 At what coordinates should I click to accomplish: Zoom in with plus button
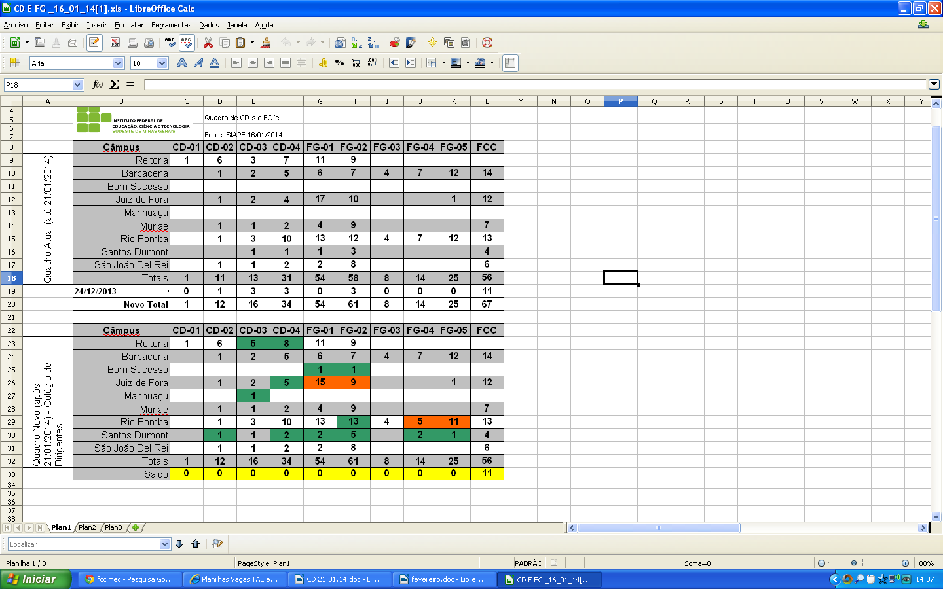[905, 563]
